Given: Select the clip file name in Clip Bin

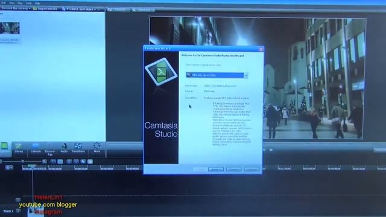Looking at the screenshot, I should pyautogui.click(x=9, y=41).
